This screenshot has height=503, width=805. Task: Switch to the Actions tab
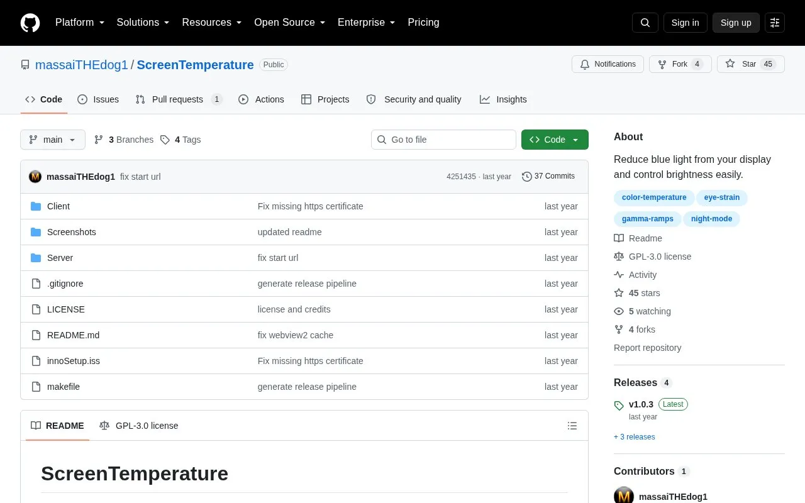click(261, 99)
